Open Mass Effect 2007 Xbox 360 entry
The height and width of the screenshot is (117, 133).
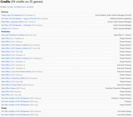(x=6, y=95)
